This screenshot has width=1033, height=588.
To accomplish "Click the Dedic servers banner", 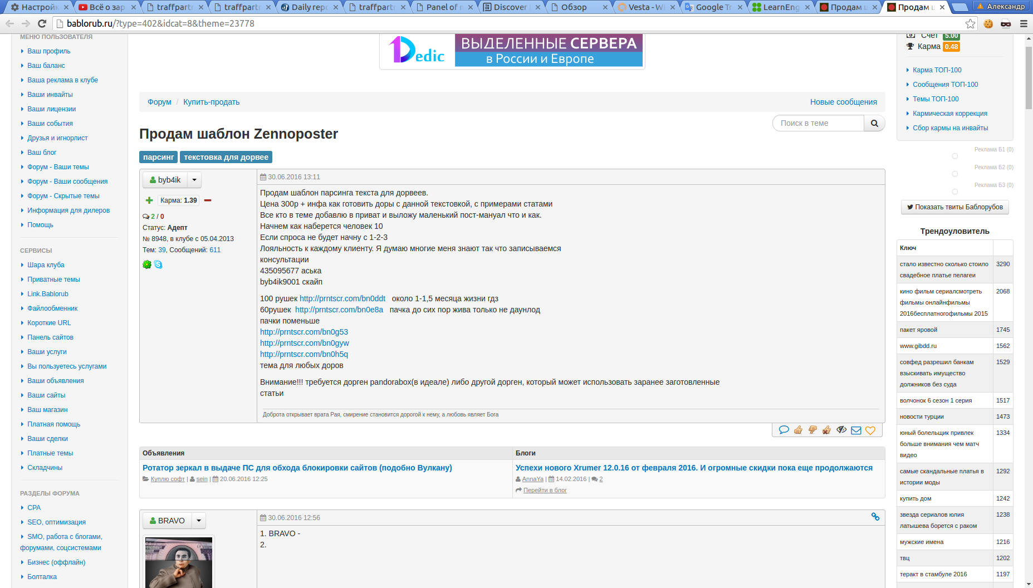I will [x=512, y=51].
